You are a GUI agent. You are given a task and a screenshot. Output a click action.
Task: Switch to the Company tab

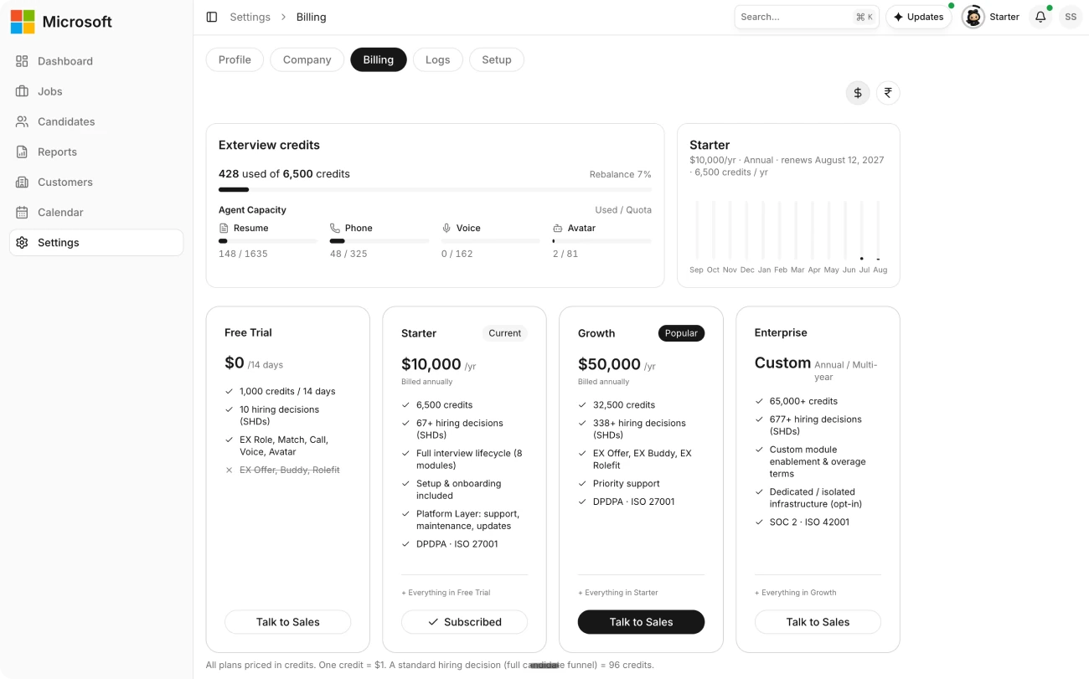click(x=307, y=59)
